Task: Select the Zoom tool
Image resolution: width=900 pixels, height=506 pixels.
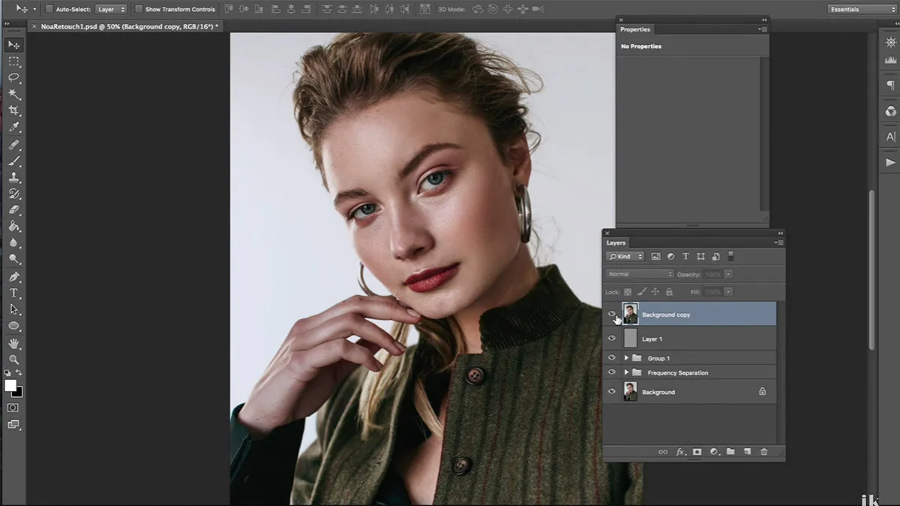Action: 13,360
